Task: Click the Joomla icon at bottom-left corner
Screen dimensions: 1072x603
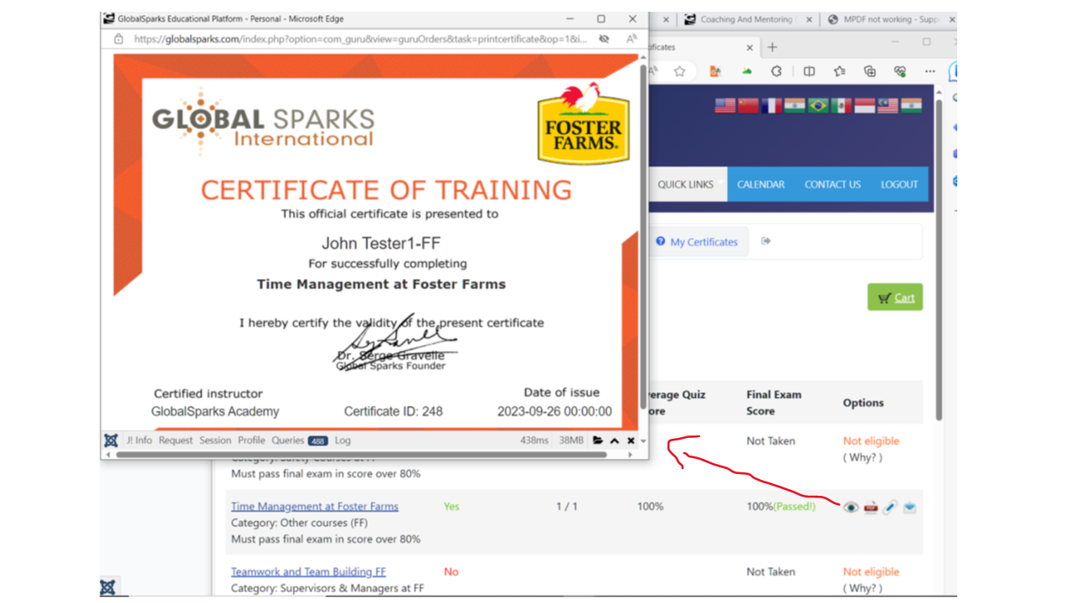Action: tap(108, 587)
